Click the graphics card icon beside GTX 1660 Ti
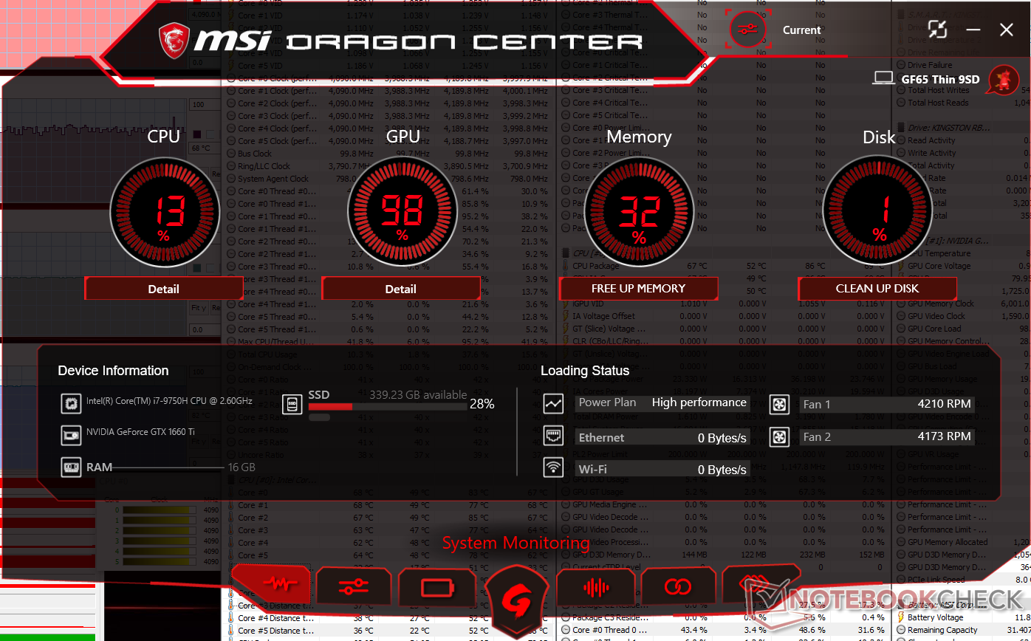The height and width of the screenshot is (641, 1031). (71, 435)
